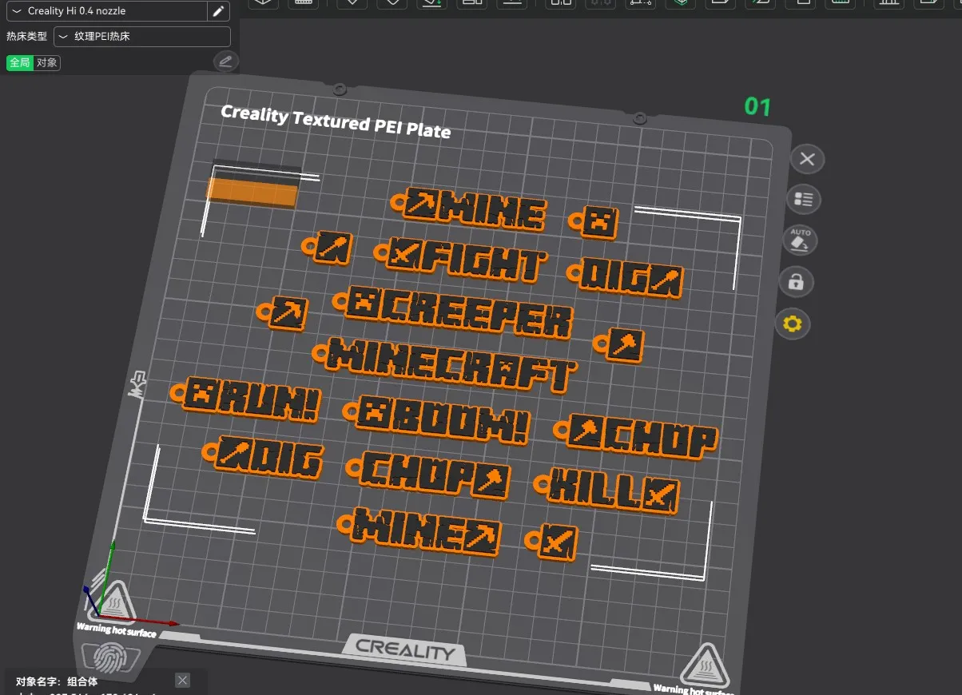Select the orange prime tower block
Screen dimensions: 962x695
[x=252, y=193]
